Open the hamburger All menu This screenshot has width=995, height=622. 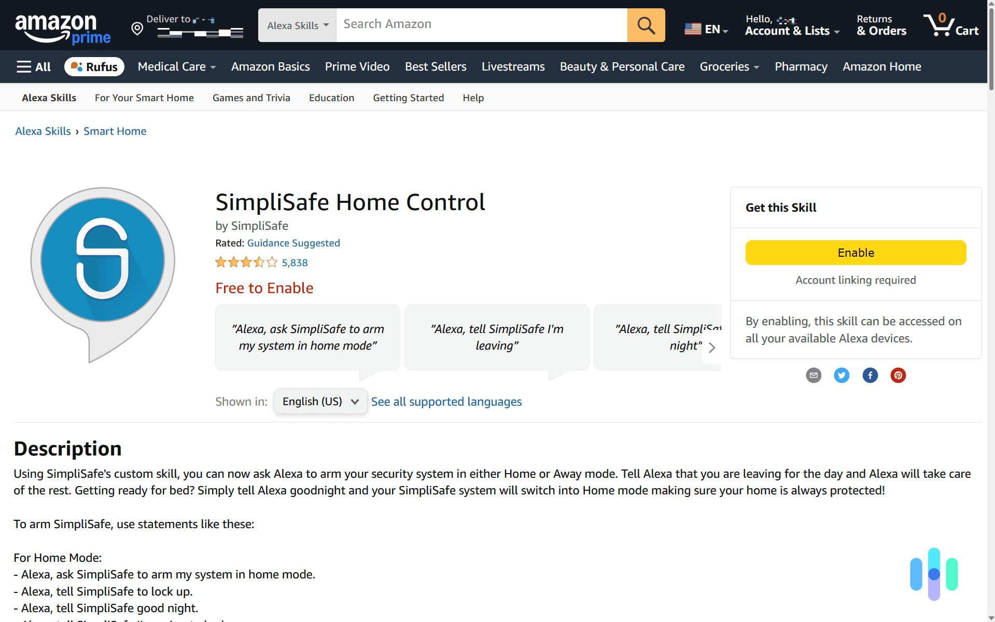33,66
